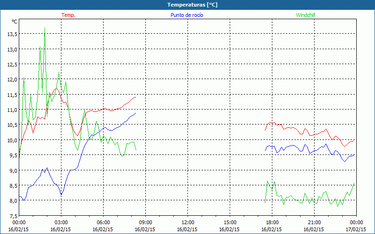
Task: Click the 13,0 y-axis value
Action: coord(12,50)
